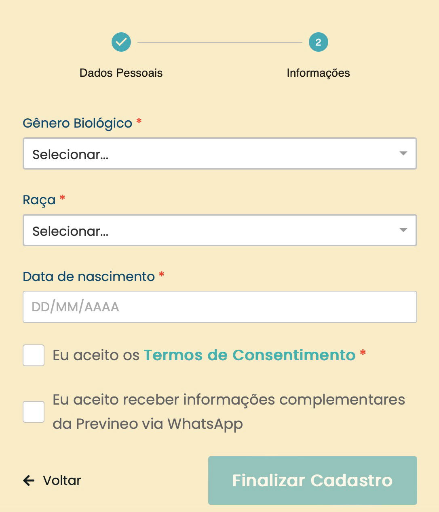The height and width of the screenshot is (512, 439).
Task: Click the left arrow icon beside Voltar
Action: pyautogui.click(x=29, y=480)
